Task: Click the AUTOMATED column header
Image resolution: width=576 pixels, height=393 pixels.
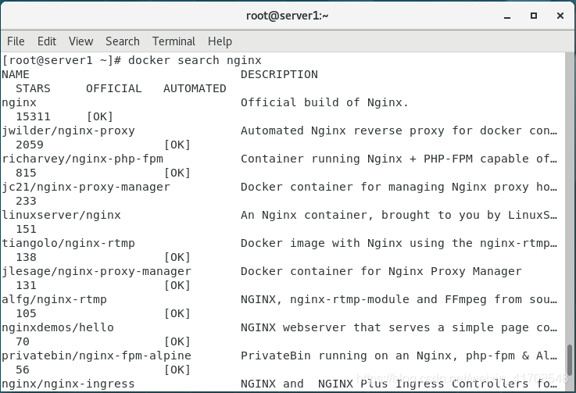Action: coord(195,88)
